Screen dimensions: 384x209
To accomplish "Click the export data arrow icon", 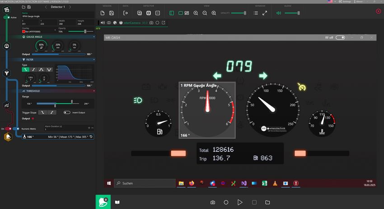I will point(126,13).
